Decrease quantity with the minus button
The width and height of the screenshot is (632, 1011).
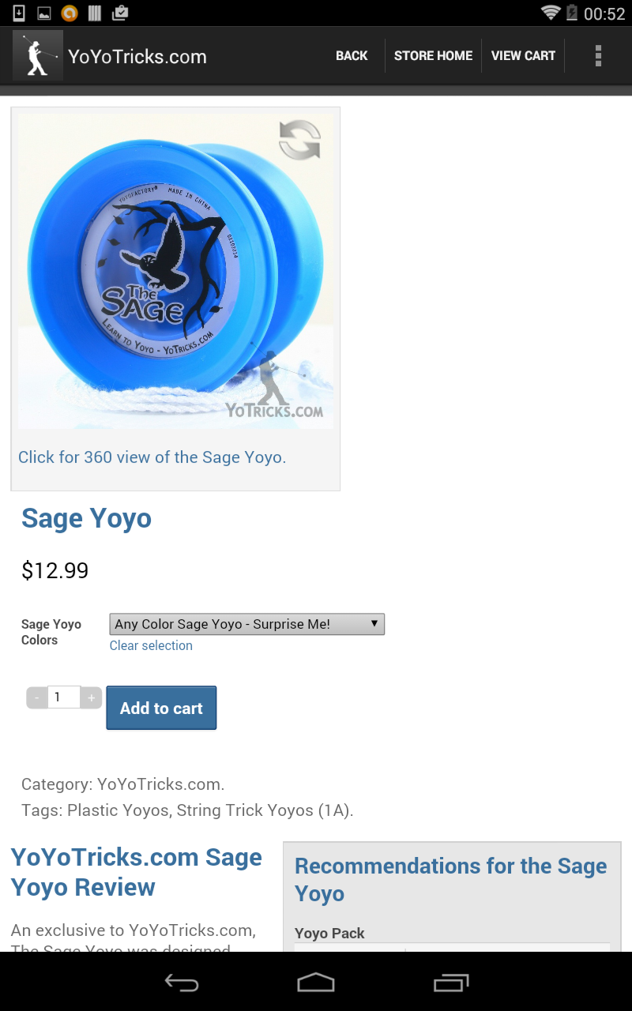coord(37,697)
